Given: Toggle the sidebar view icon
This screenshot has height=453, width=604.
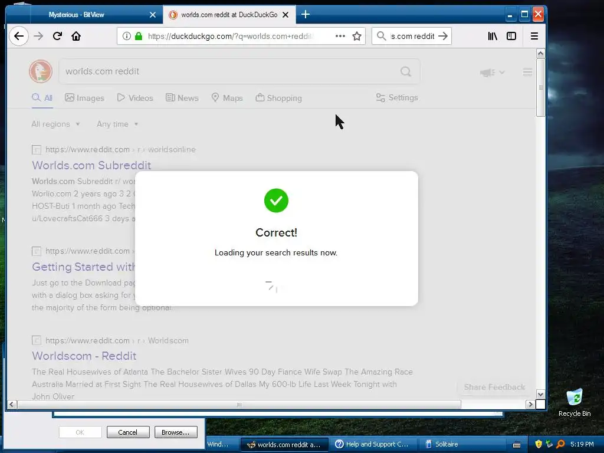Looking at the screenshot, I should click(511, 36).
